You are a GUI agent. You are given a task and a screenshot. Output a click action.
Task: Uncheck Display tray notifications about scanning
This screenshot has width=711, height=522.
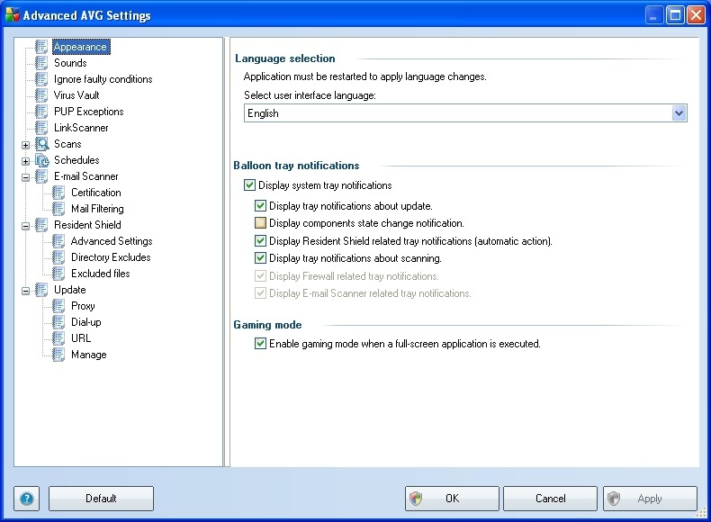click(x=260, y=258)
